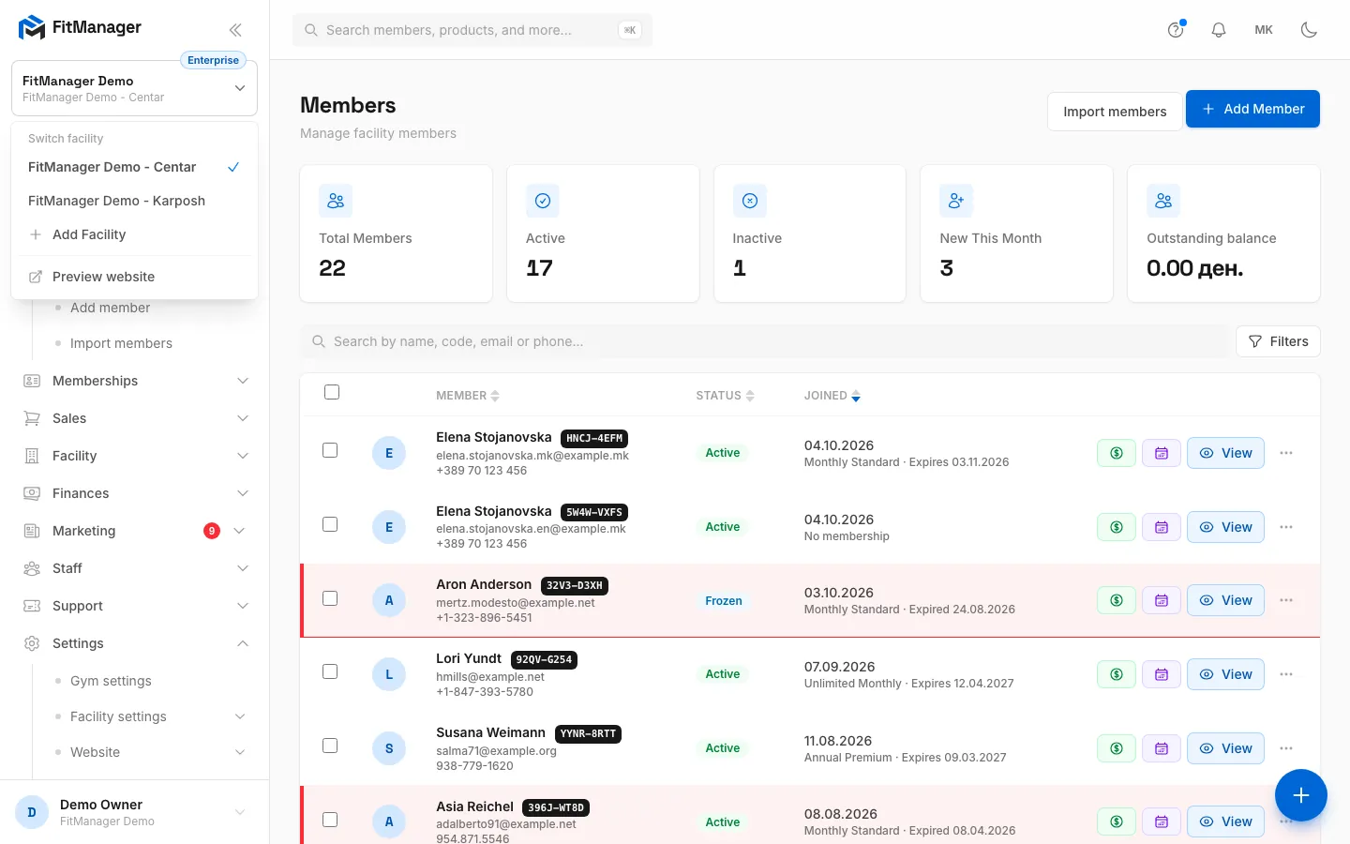Screen dimensions: 1350x844
Task: Expand Facility settings submenu
Action: [150, 716]
